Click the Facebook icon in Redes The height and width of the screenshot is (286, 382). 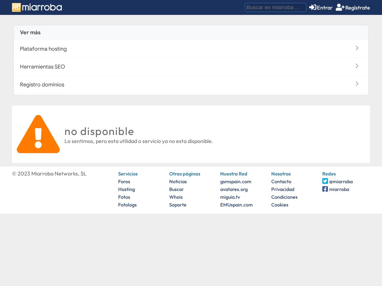[x=325, y=189]
